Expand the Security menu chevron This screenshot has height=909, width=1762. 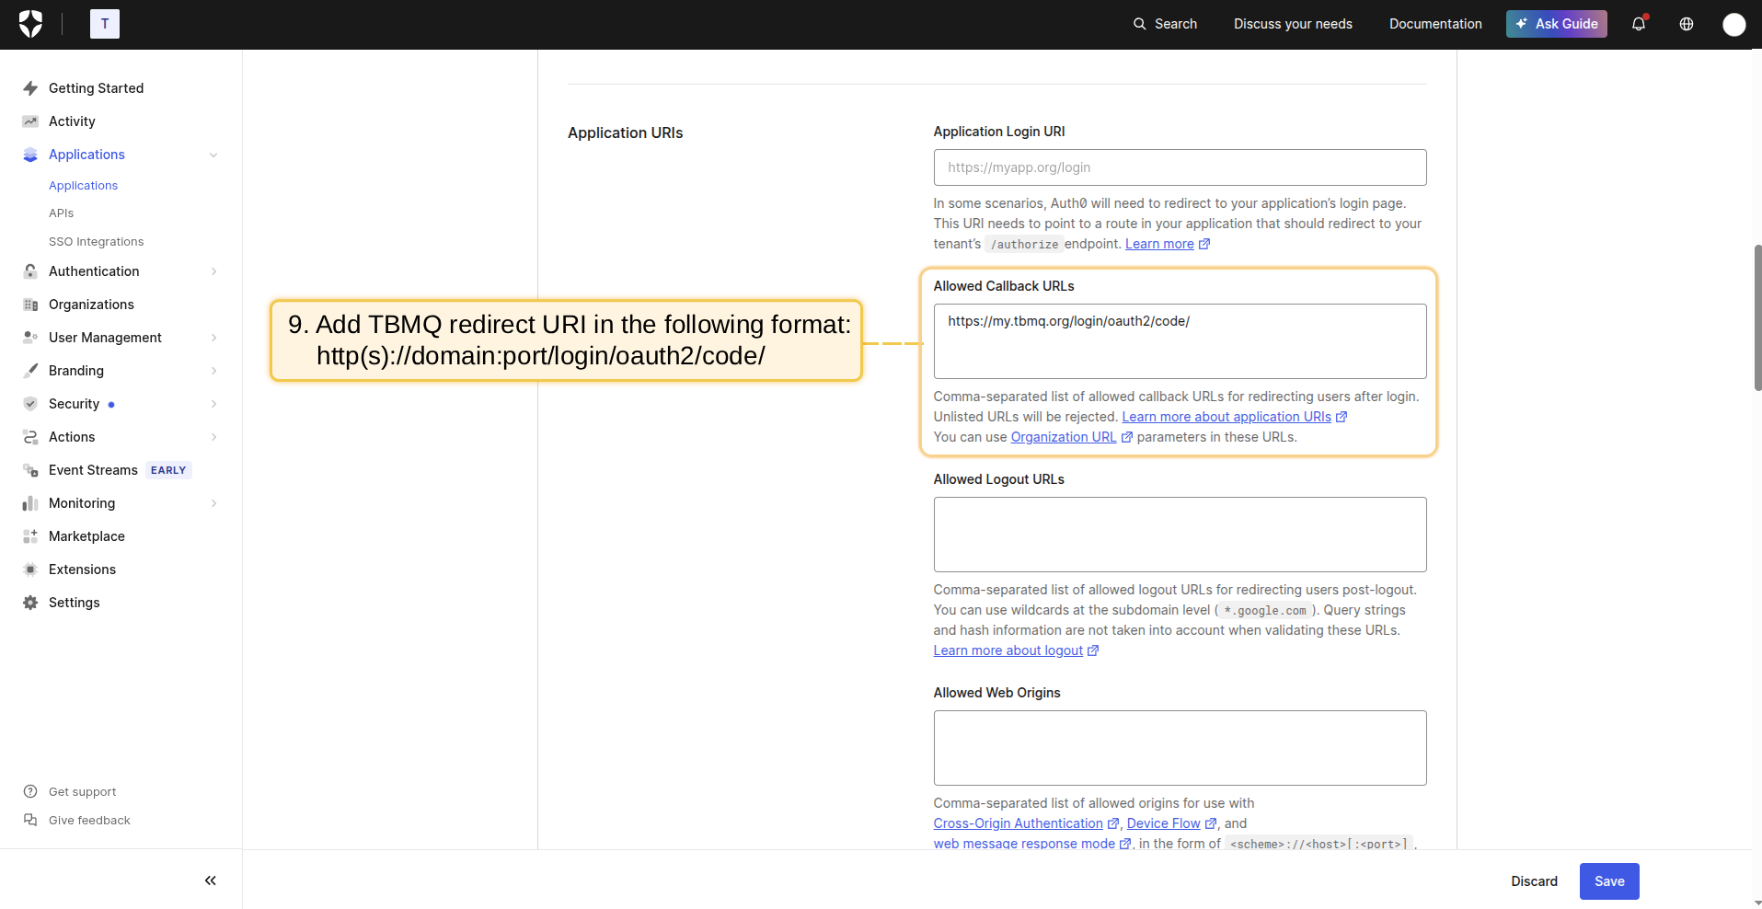pos(213,404)
